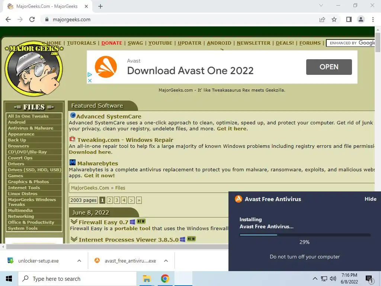
Task: Click Firewall Easy download arrow icon
Action: [x=74, y=222]
